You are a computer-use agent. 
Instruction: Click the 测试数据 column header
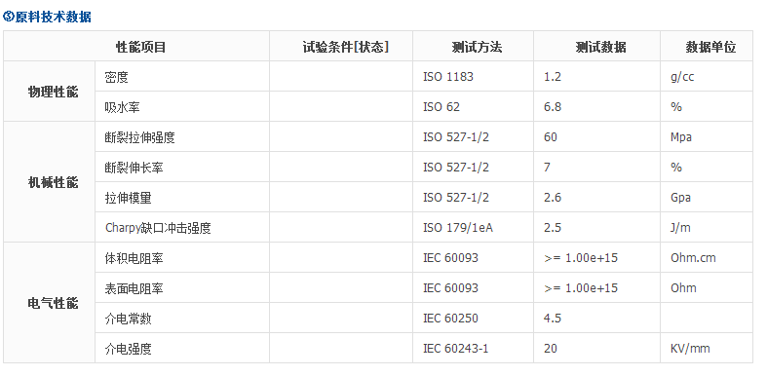coord(596,47)
